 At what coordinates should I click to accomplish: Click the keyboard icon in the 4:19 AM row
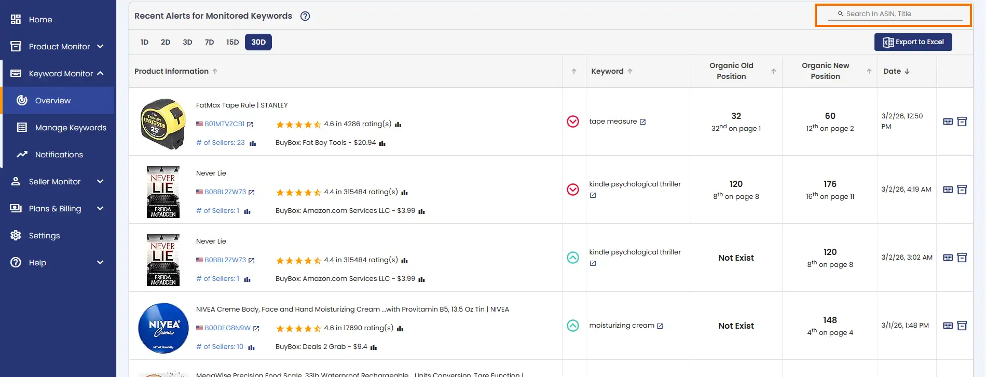tap(948, 190)
